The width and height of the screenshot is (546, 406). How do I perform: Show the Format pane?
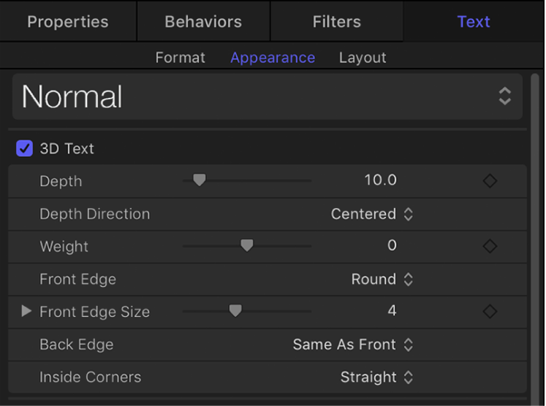click(181, 58)
